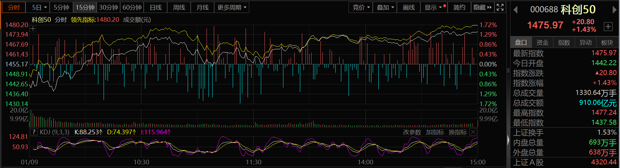Viewport: 620px width, 168px height.
Task: Close the KDJ indicator panel
Action: [x=473, y=132]
